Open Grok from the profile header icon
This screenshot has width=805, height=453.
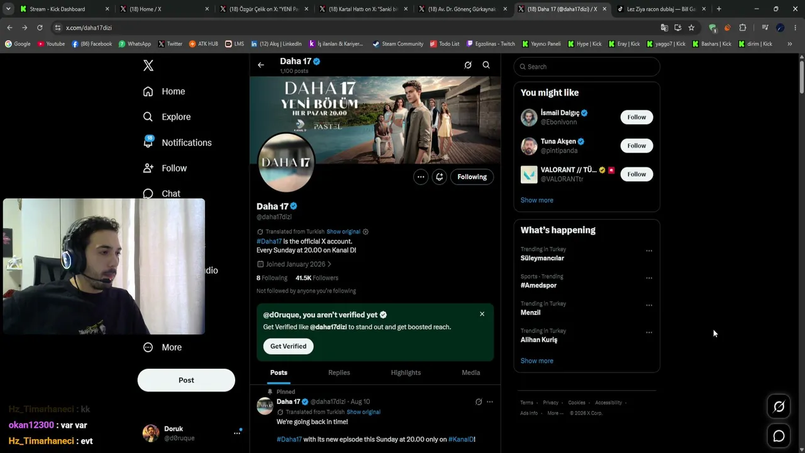(468, 65)
